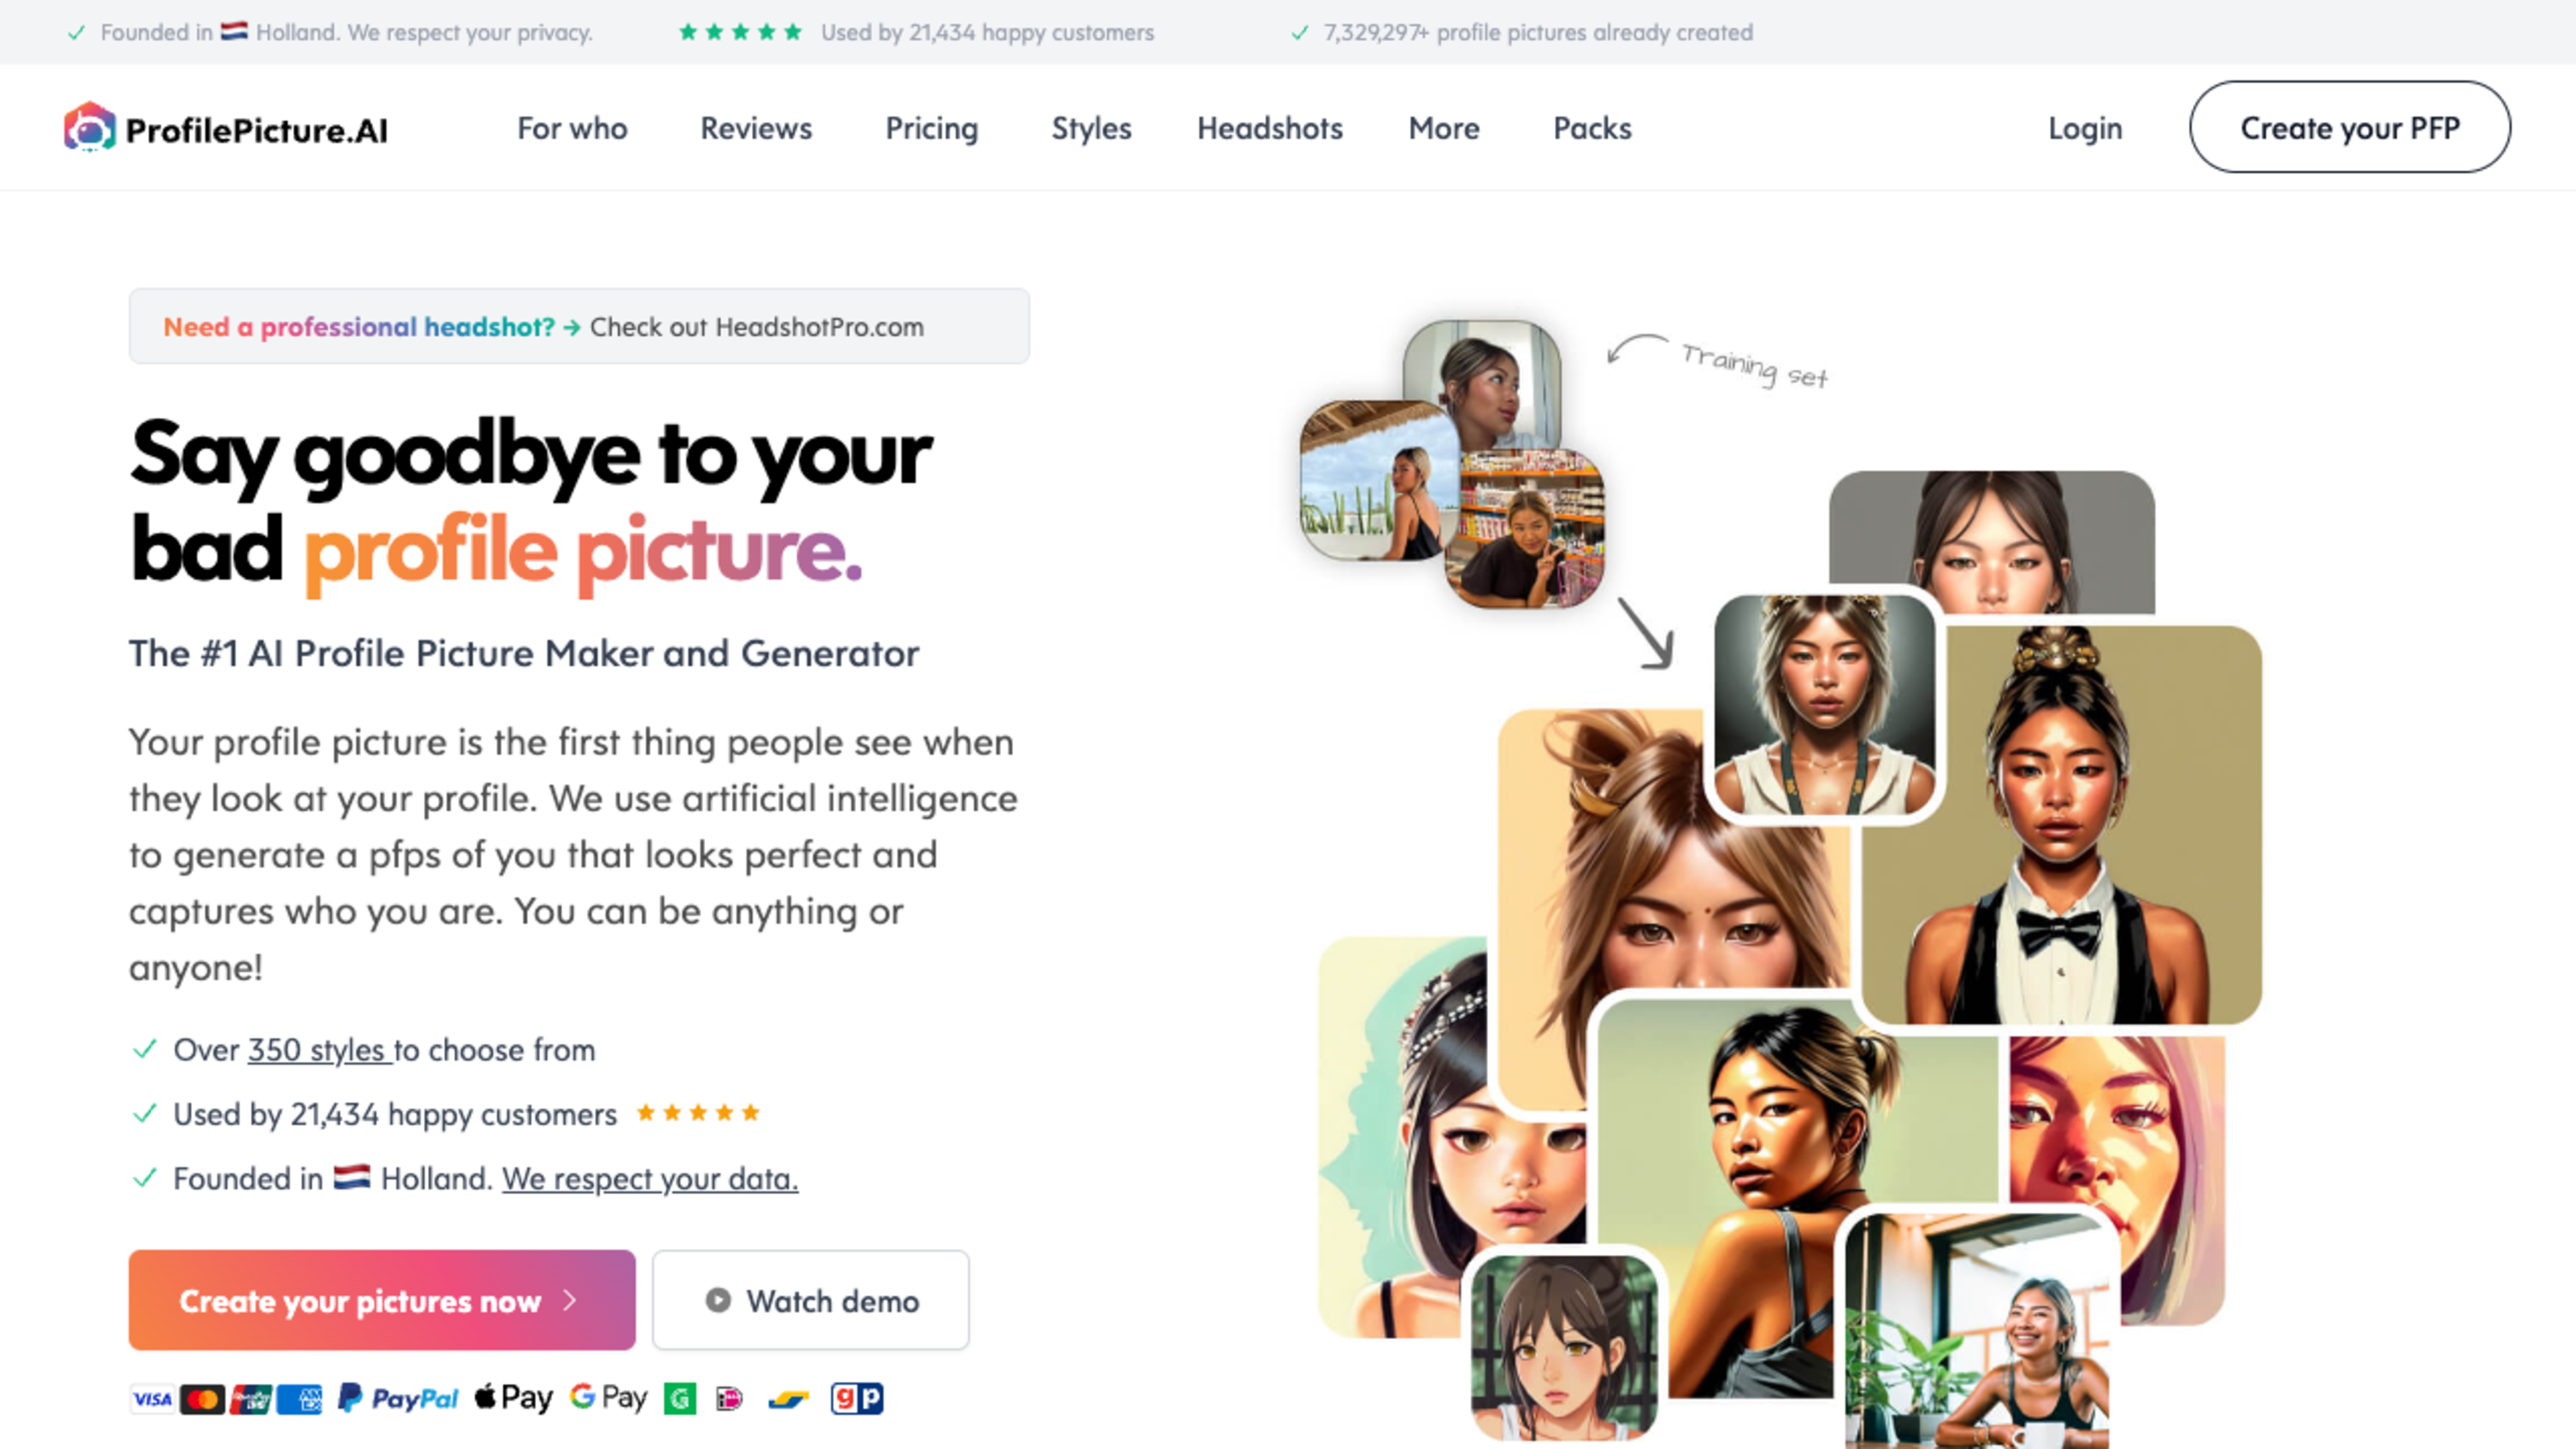Click the Visa payment icon
This screenshot has height=1449, width=2576.
150,1399
